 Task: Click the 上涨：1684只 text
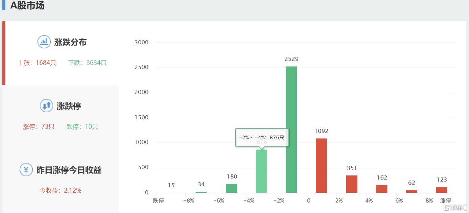tap(37, 63)
